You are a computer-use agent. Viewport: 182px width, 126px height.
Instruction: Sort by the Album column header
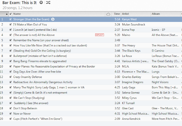click(156, 14)
